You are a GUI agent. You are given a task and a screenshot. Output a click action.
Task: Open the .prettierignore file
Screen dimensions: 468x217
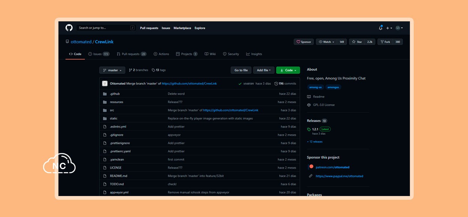[120, 143]
